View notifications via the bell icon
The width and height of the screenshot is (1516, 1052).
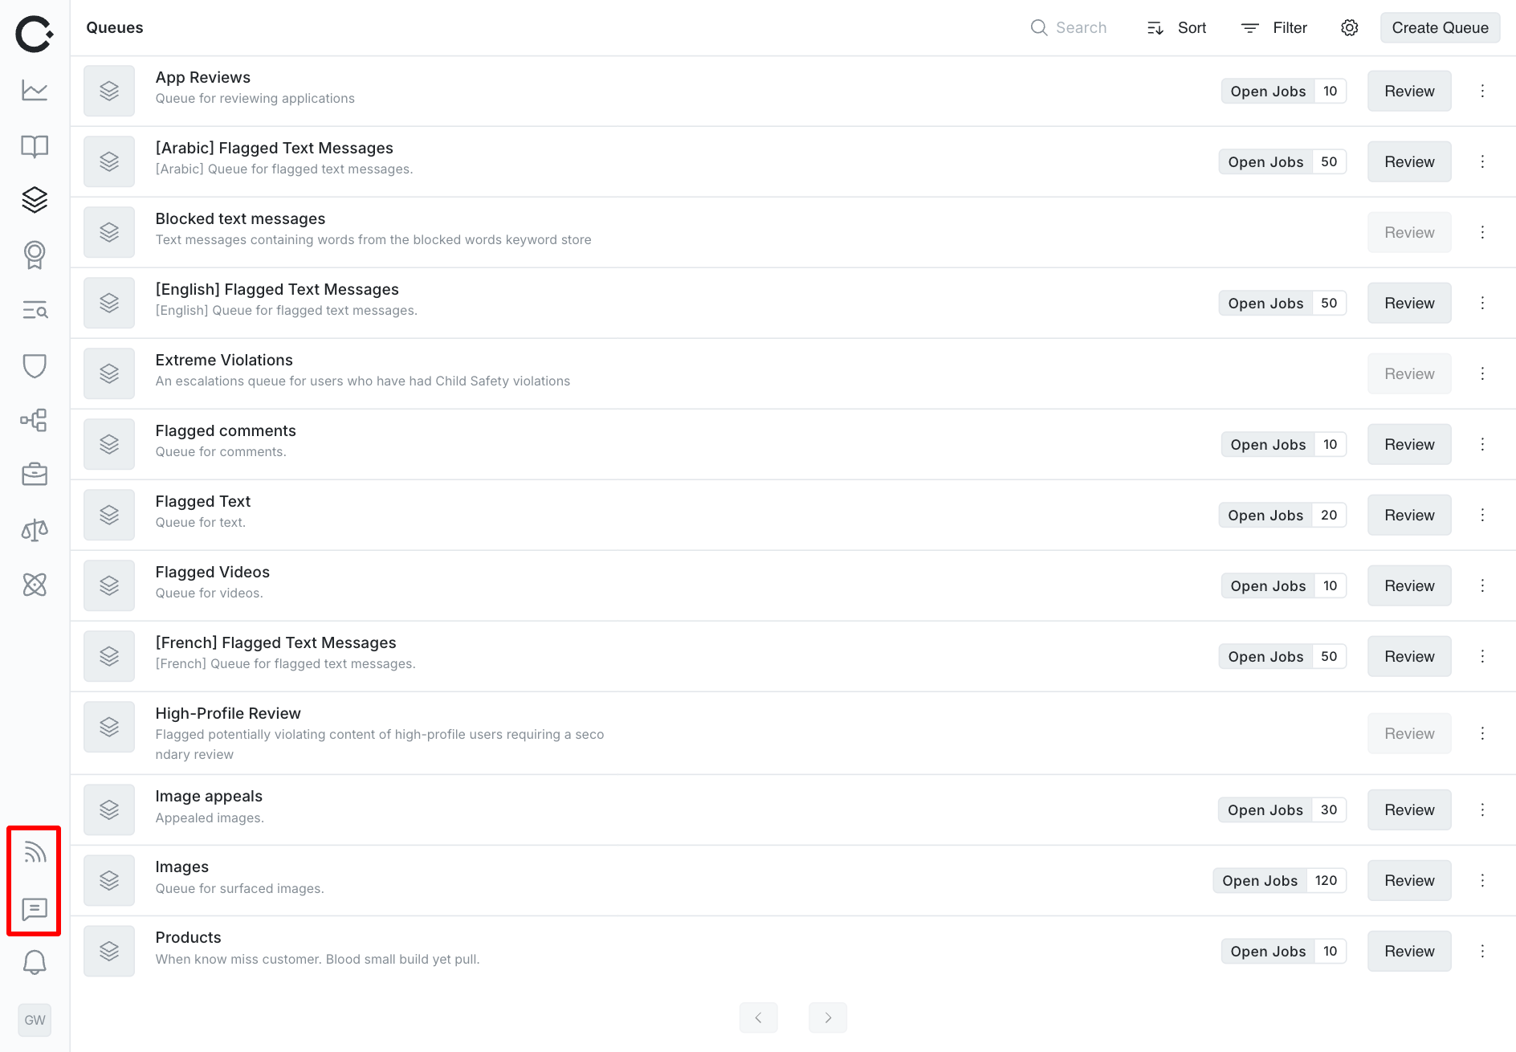35,961
